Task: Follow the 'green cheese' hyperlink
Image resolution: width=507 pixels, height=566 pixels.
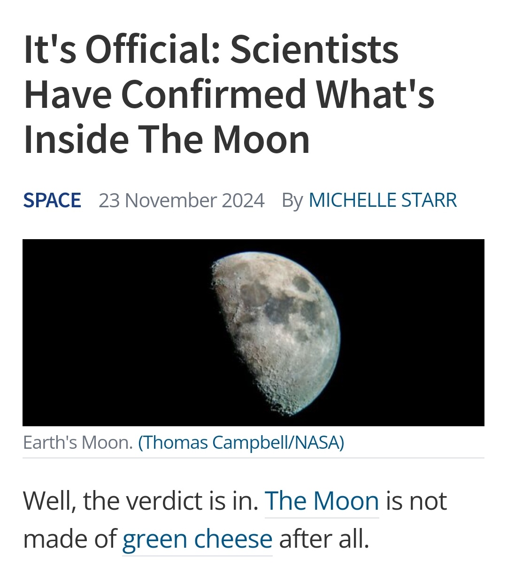Action: click(x=197, y=539)
